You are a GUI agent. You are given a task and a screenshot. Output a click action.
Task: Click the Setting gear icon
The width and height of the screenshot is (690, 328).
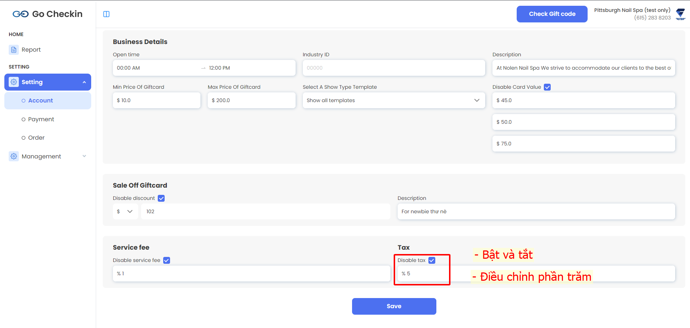14,82
